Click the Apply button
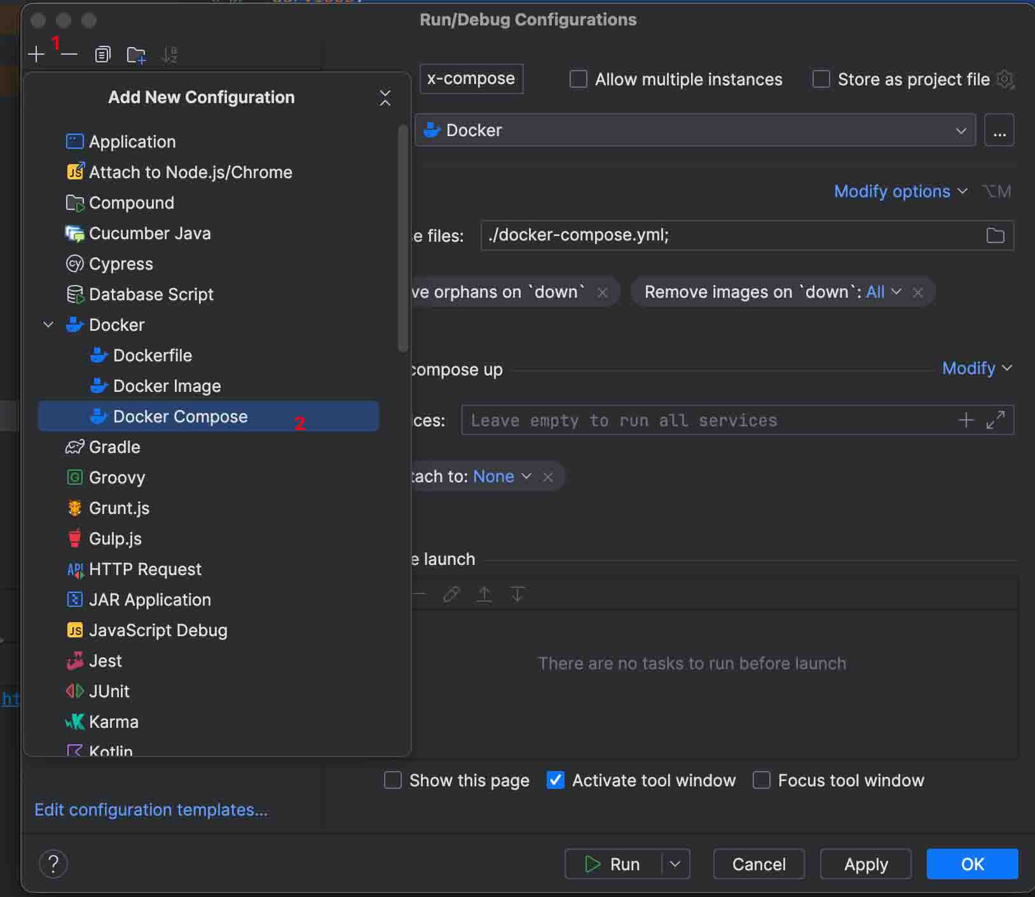 coord(865,864)
